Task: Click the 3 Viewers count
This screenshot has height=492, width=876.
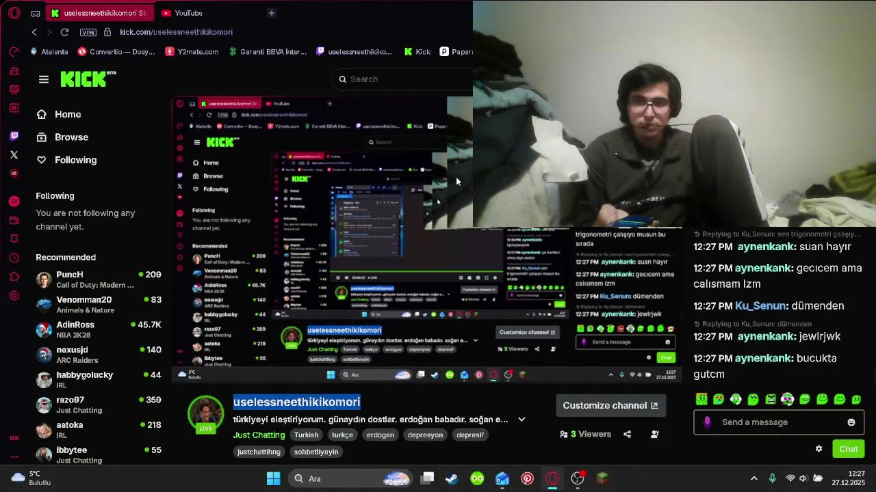Action: tap(585, 434)
